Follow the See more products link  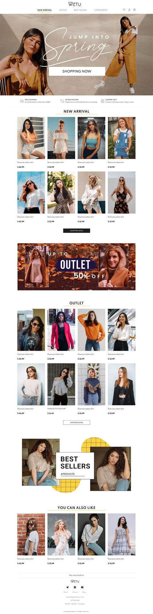(76, 575)
